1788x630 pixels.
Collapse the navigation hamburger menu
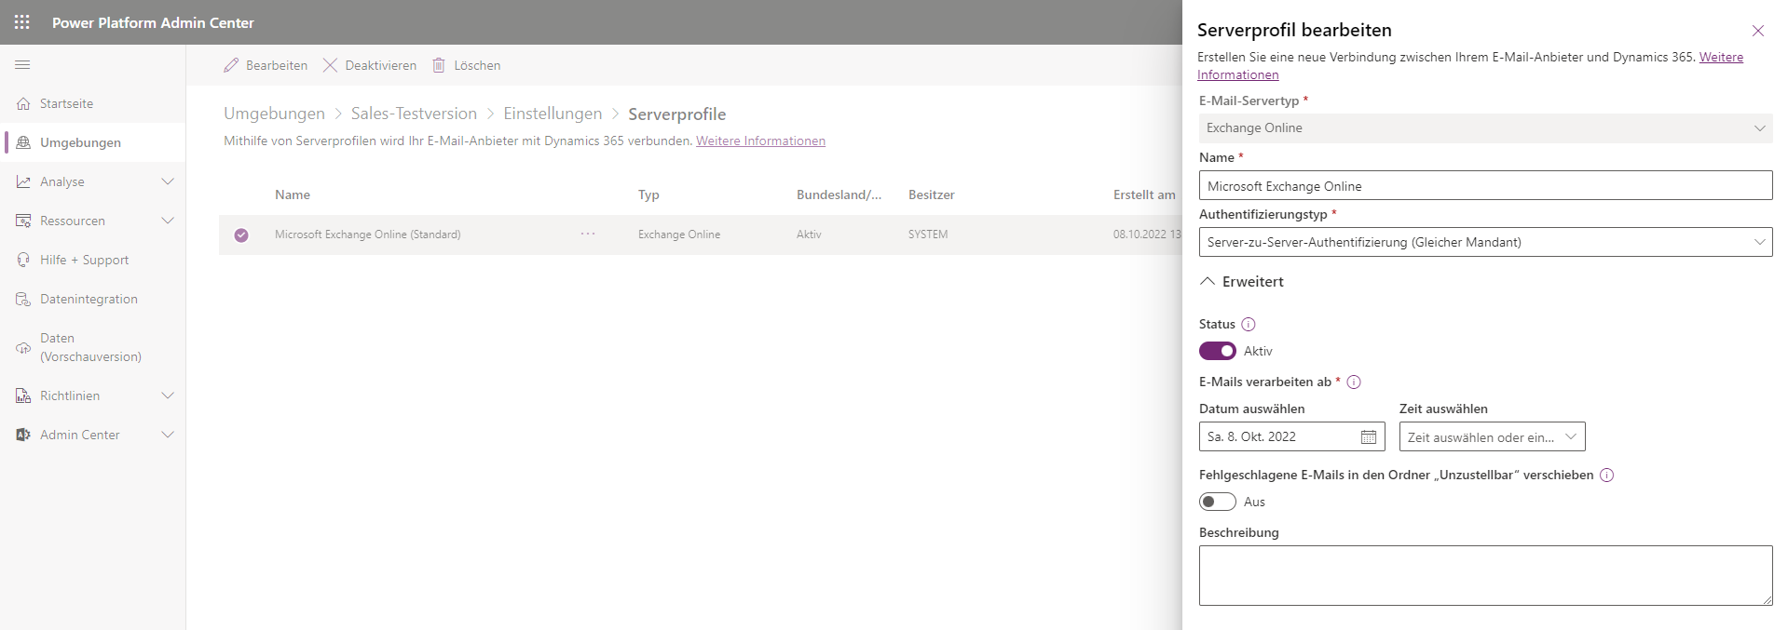click(x=22, y=65)
